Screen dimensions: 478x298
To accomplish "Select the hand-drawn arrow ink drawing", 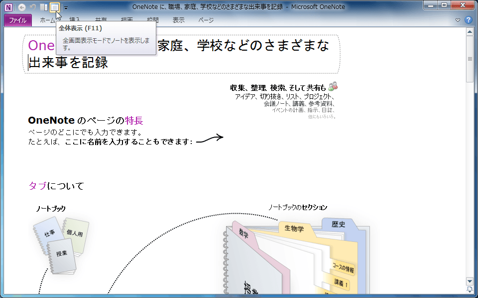I will click(210, 139).
